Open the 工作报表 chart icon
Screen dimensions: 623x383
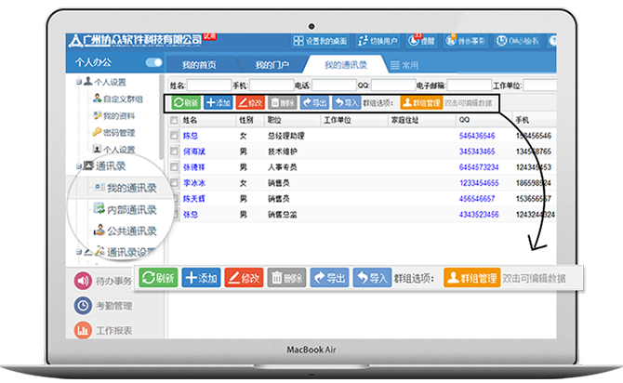tap(83, 330)
